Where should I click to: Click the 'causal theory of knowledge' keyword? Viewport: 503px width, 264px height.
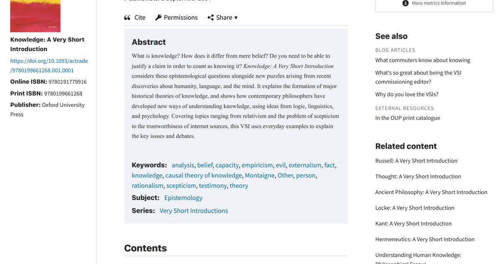[204, 175]
